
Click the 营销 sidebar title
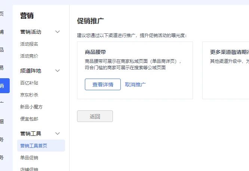[x=27, y=16]
